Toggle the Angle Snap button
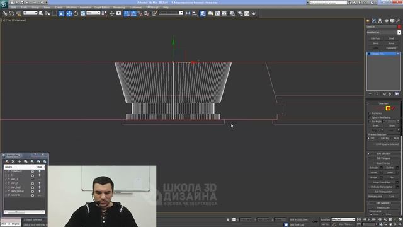 pyautogui.click(x=133, y=13)
